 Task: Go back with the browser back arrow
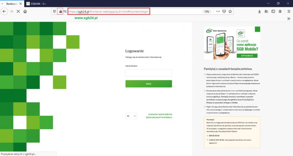[x=4, y=11]
